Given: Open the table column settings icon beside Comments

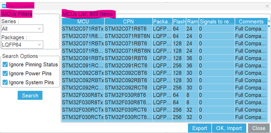Looking at the screenshot, I should pyautogui.click(x=269, y=21).
